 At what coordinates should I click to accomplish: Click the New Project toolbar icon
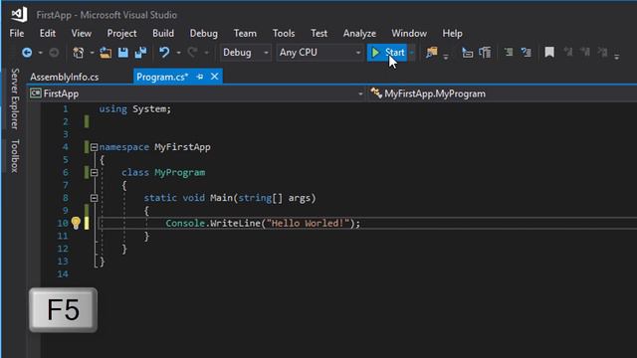pos(78,53)
